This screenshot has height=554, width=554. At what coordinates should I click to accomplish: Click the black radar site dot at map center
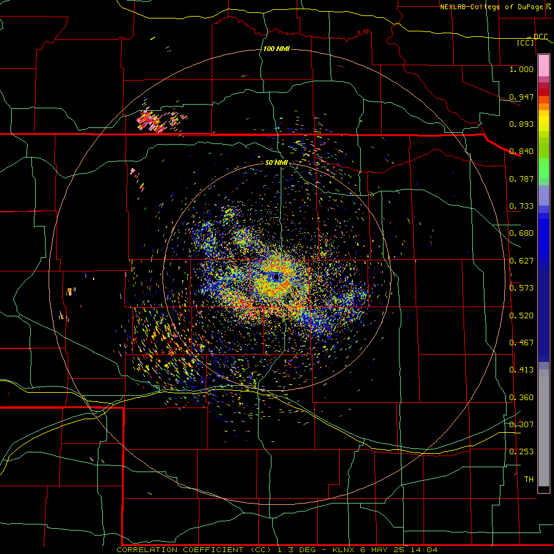point(276,276)
